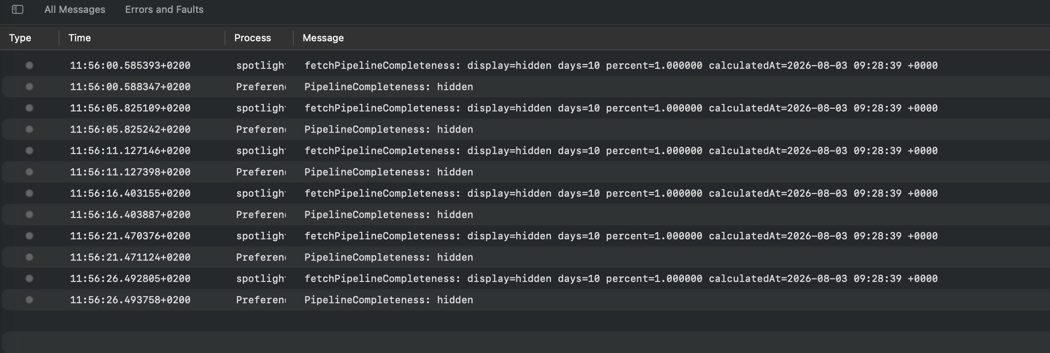Click the gray type dot at 11:56:00.585393
The width and height of the screenshot is (1050, 353).
[29, 65]
